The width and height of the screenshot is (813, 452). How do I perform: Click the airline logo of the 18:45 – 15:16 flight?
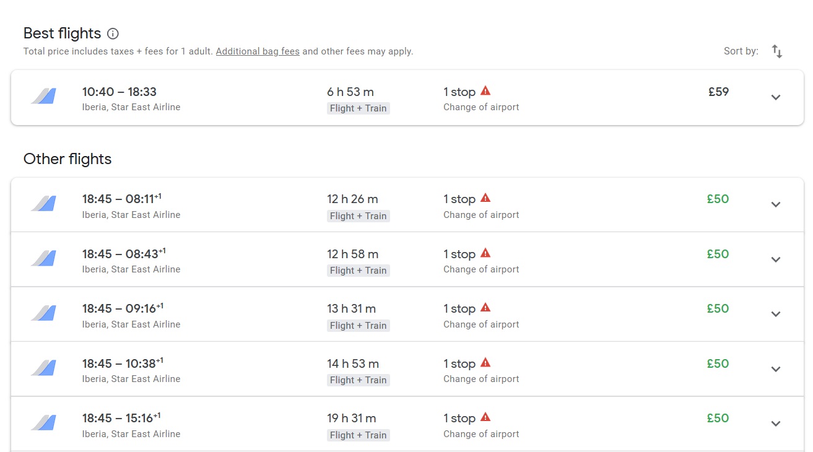point(44,423)
